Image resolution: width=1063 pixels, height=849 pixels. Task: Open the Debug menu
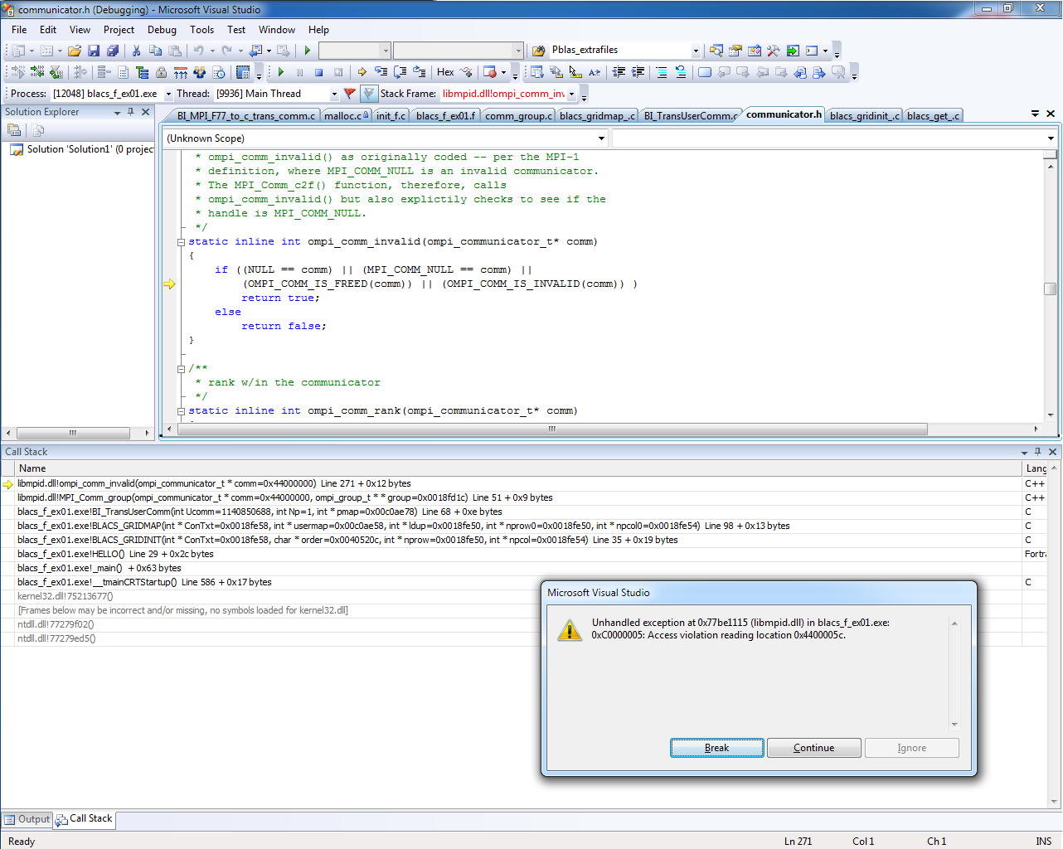pyautogui.click(x=162, y=30)
